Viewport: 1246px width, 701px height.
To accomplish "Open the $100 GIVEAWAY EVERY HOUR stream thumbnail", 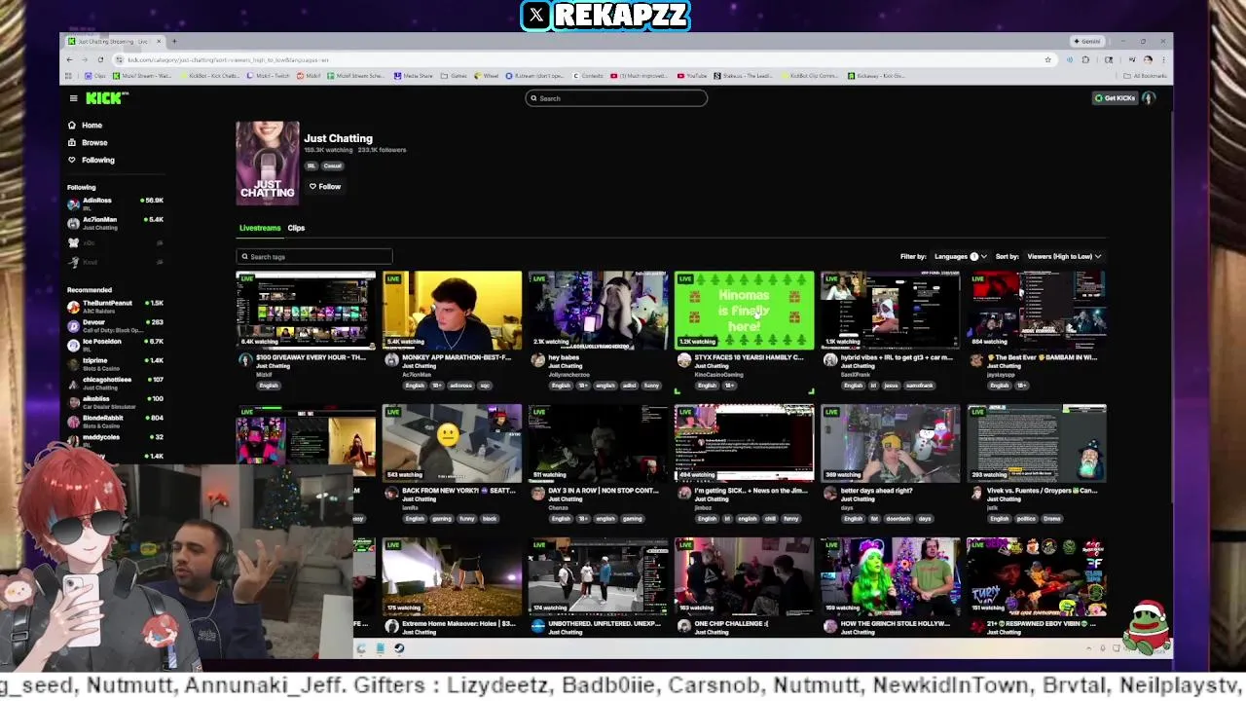I will 306,310.
